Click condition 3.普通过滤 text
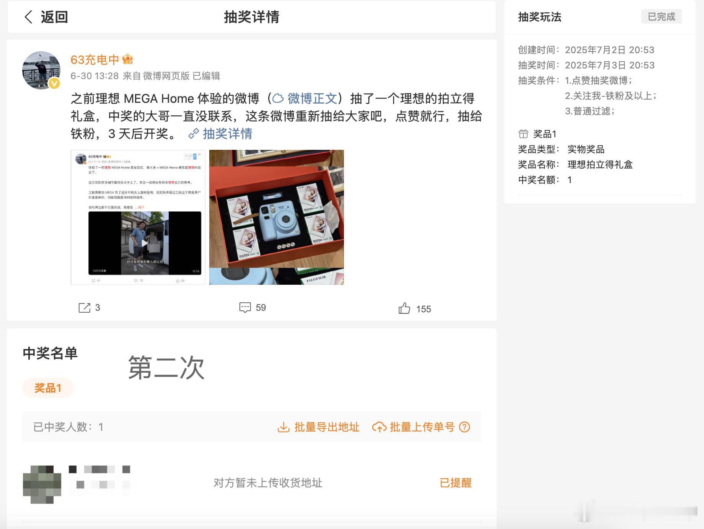The height and width of the screenshot is (529, 704). click(590, 111)
